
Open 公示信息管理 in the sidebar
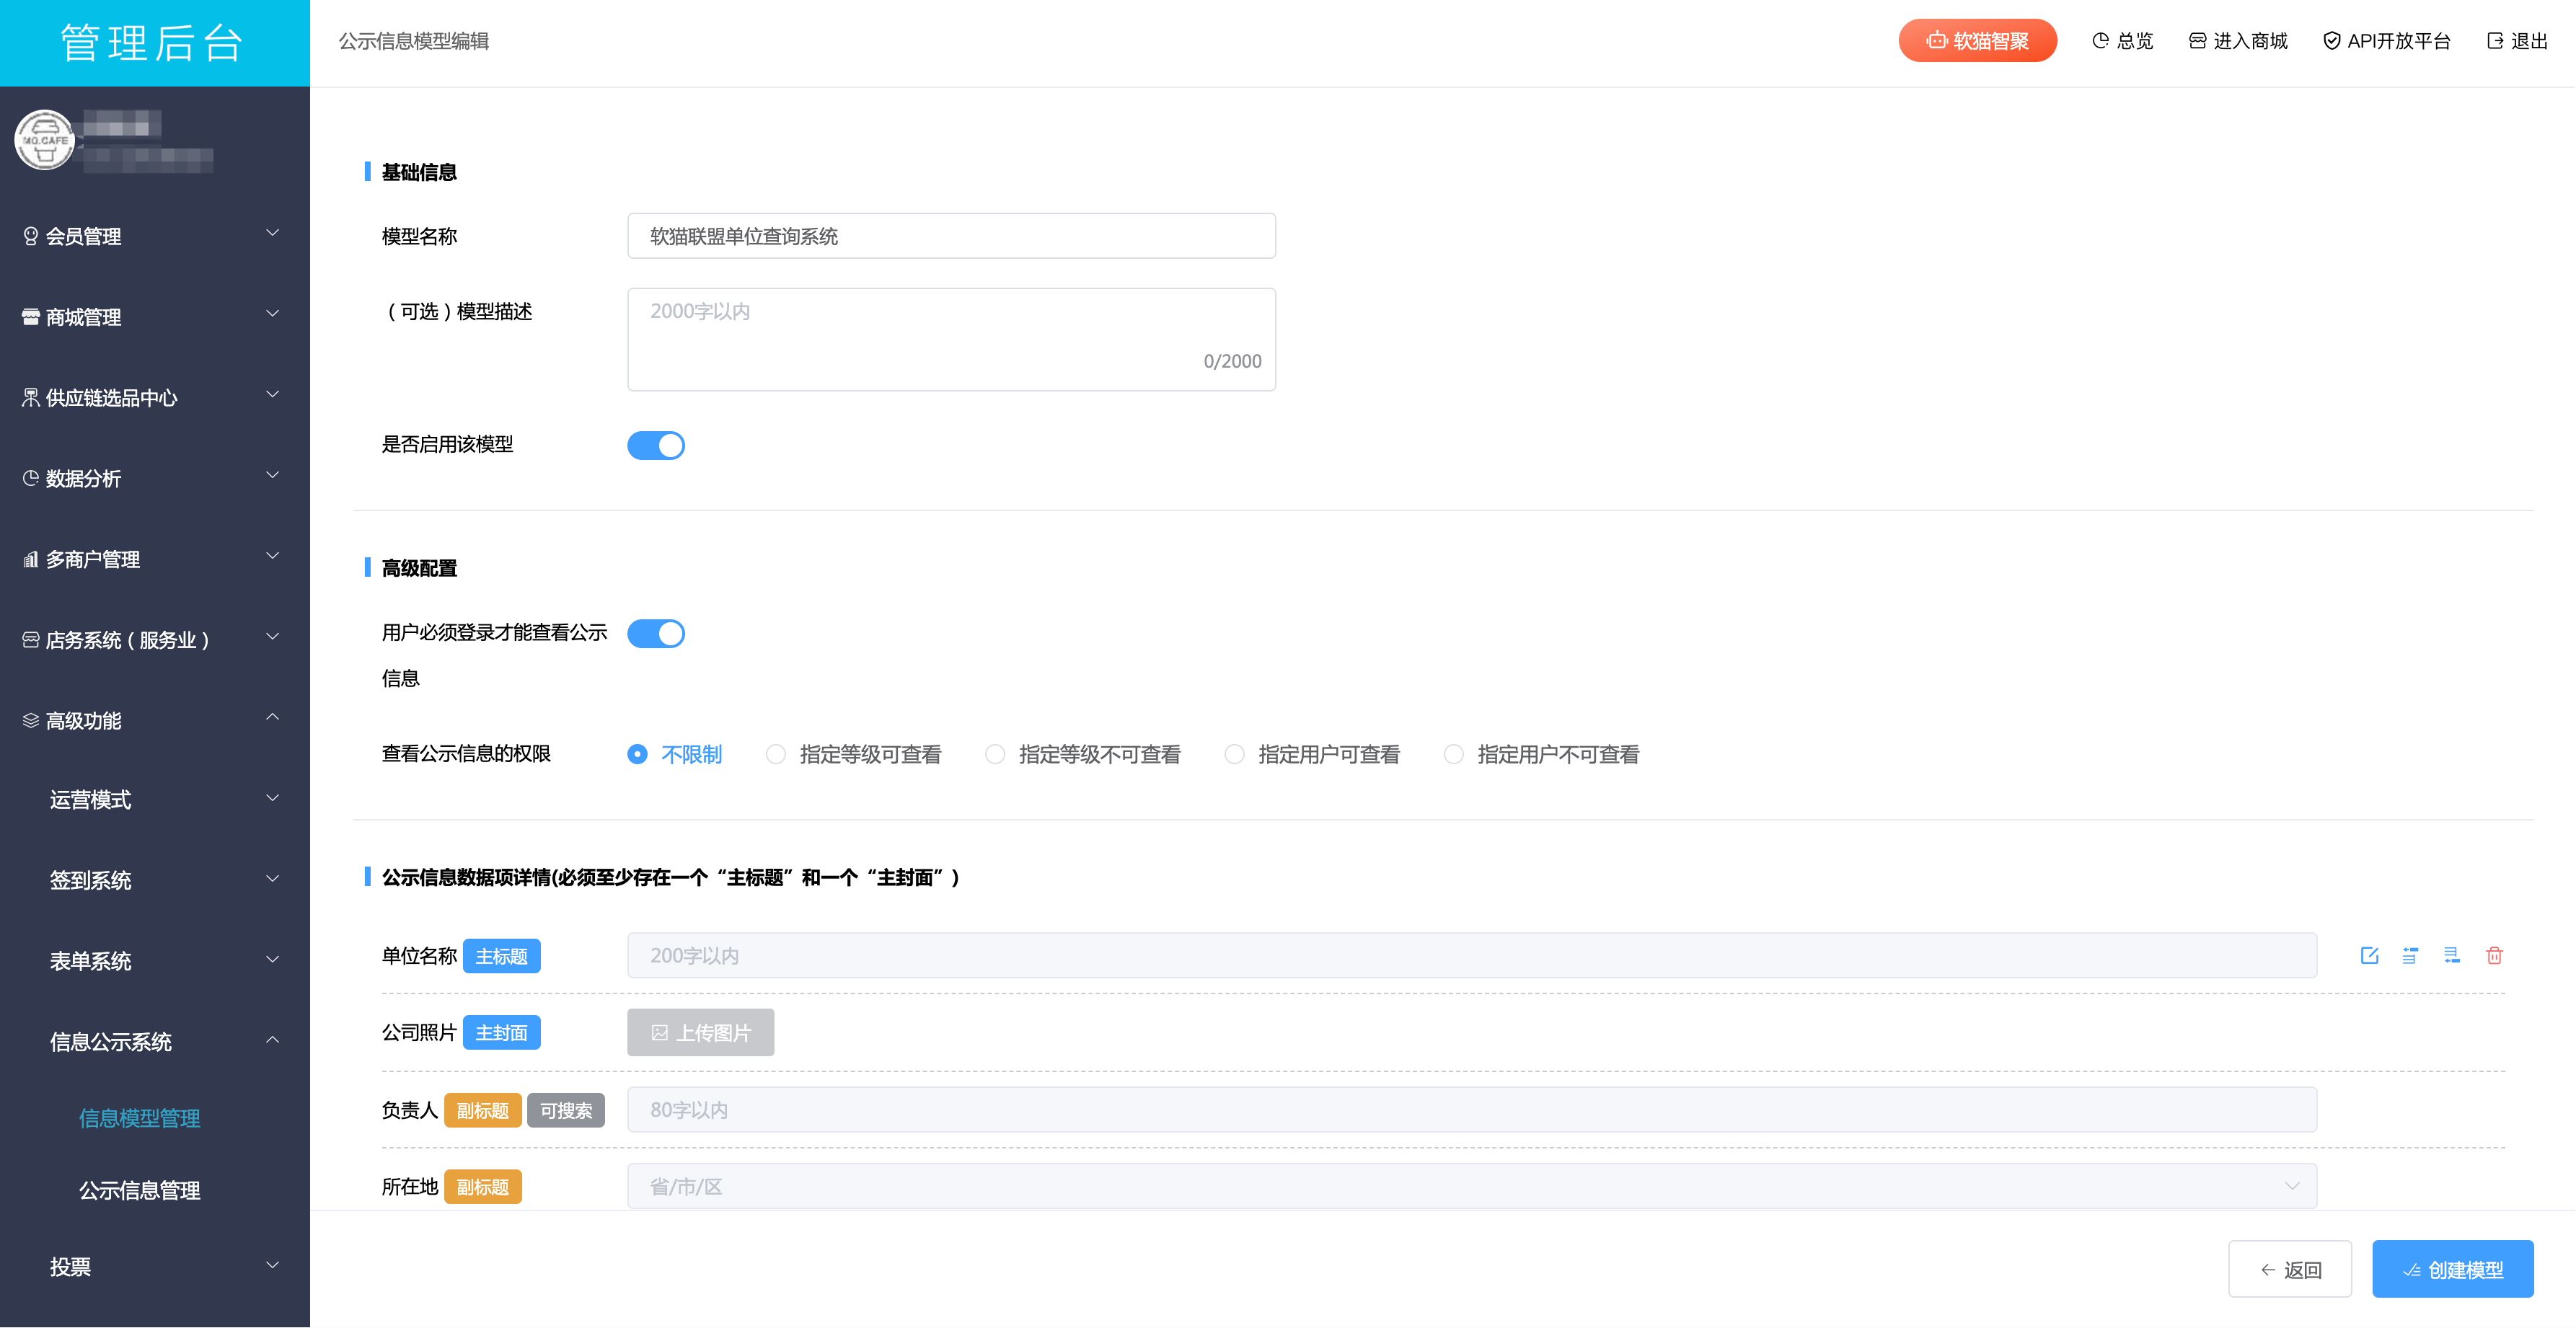(140, 1190)
